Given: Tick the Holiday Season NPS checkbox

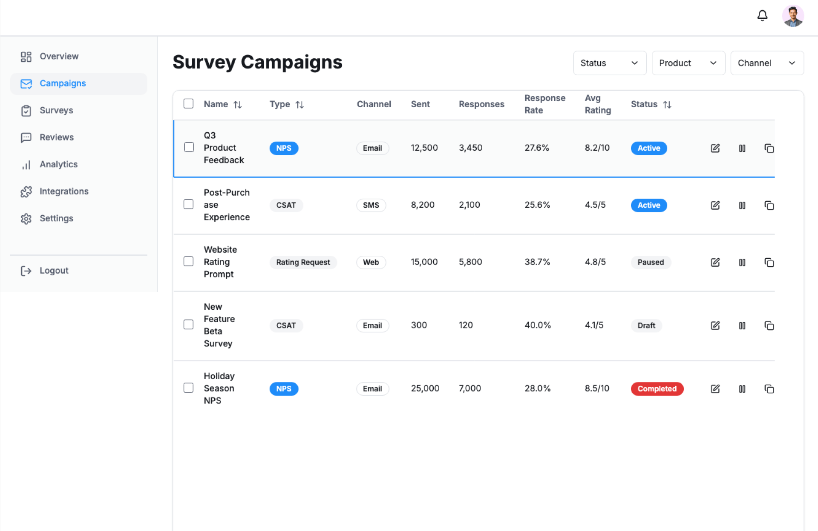Looking at the screenshot, I should click(188, 388).
